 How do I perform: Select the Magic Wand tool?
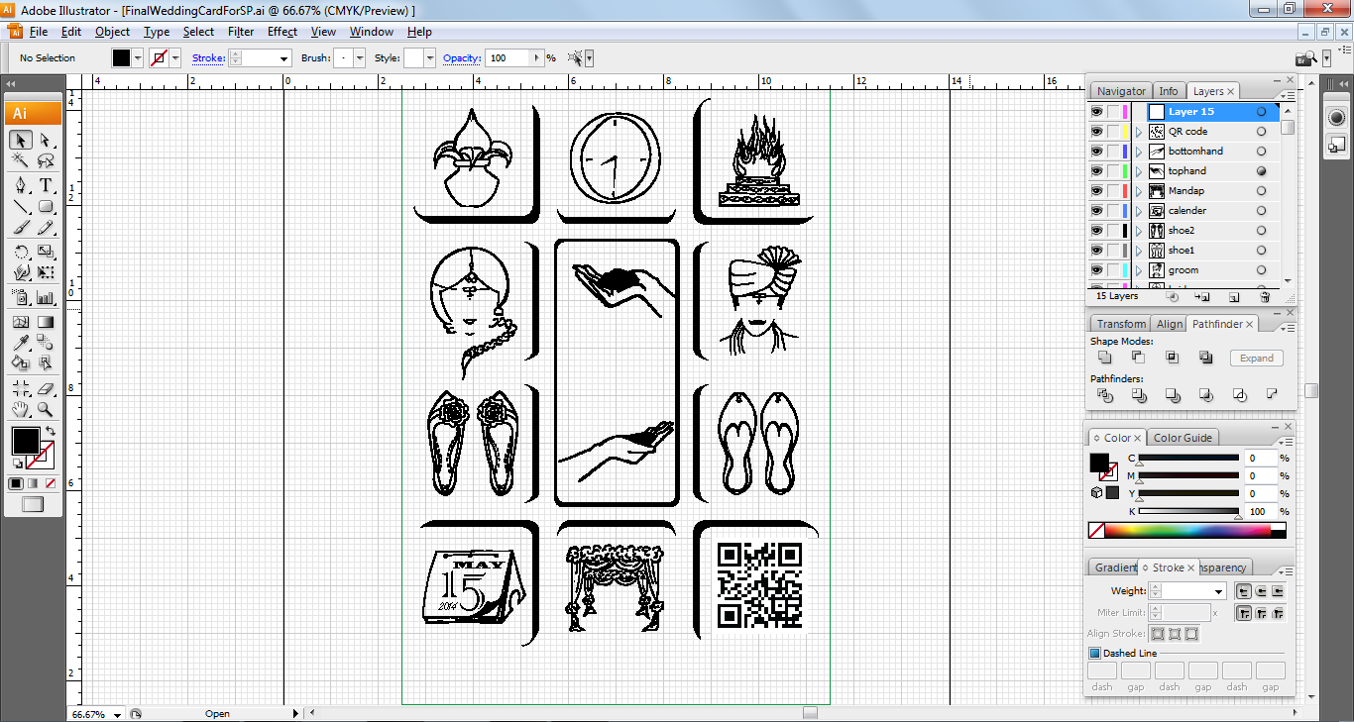pyautogui.click(x=21, y=161)
